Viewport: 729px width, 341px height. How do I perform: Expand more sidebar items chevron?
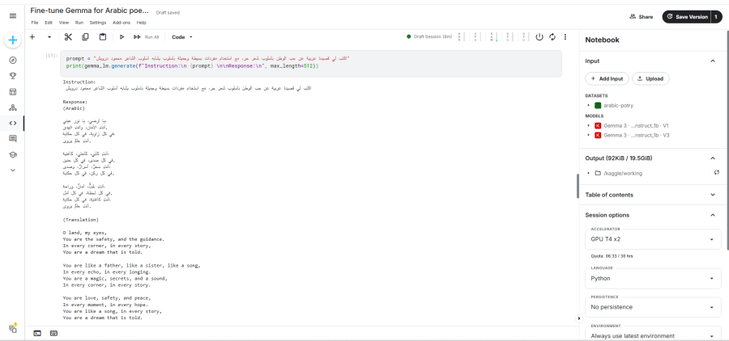(12, 170)
